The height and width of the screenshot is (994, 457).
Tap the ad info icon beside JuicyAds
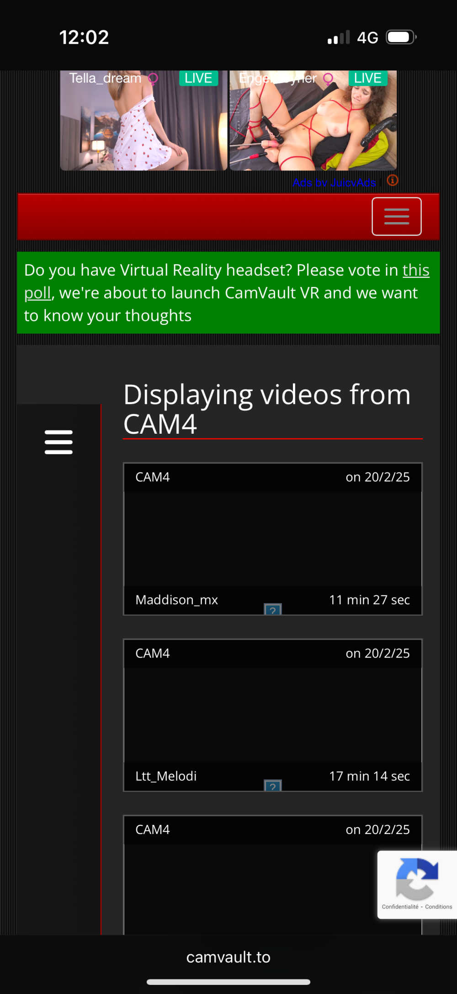[393, 181]
